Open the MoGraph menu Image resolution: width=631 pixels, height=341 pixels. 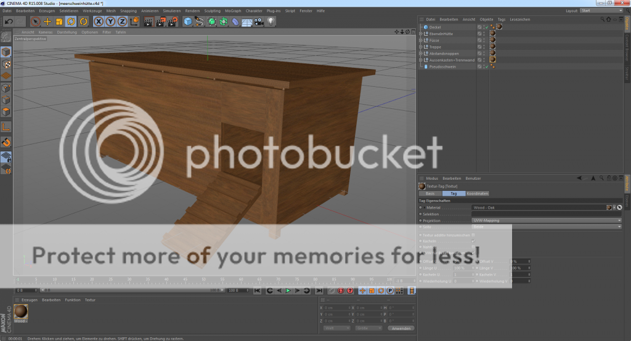233,11
